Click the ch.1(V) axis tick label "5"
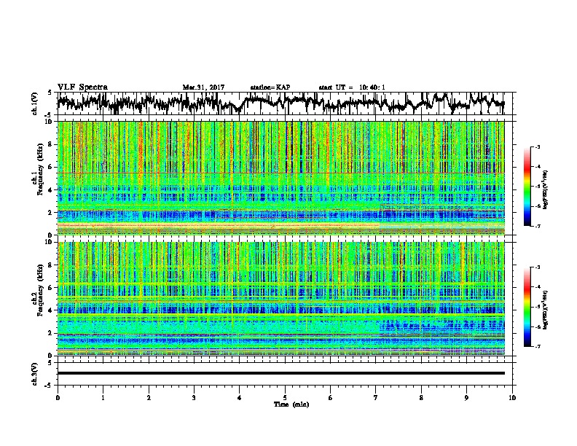The width and height of the screenshot is (577, 446). click(50, 93)
